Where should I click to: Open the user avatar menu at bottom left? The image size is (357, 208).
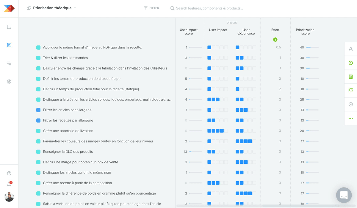point(9,197)
